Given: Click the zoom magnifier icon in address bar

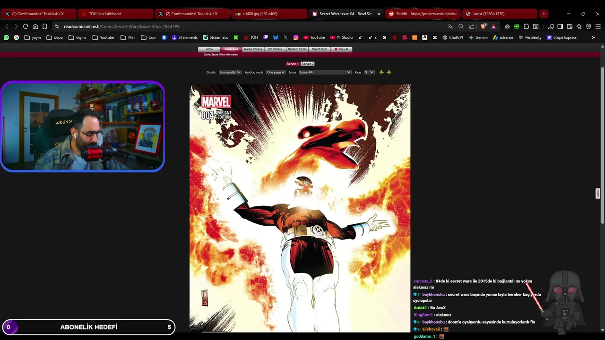Looking at the screenshot, I should pos(461,26).
